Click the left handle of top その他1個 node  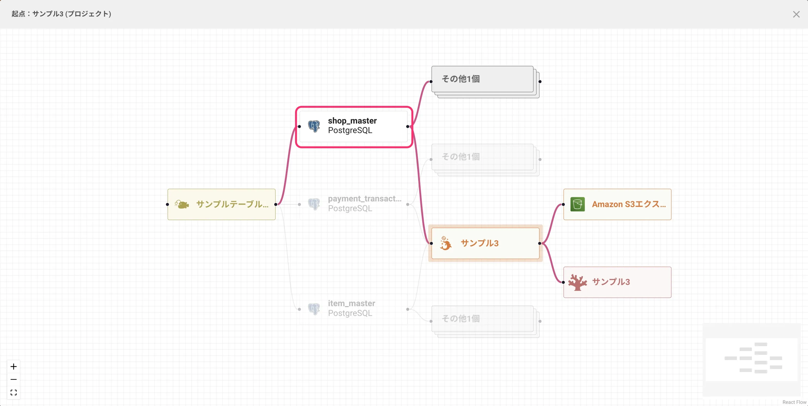(431, 82)
